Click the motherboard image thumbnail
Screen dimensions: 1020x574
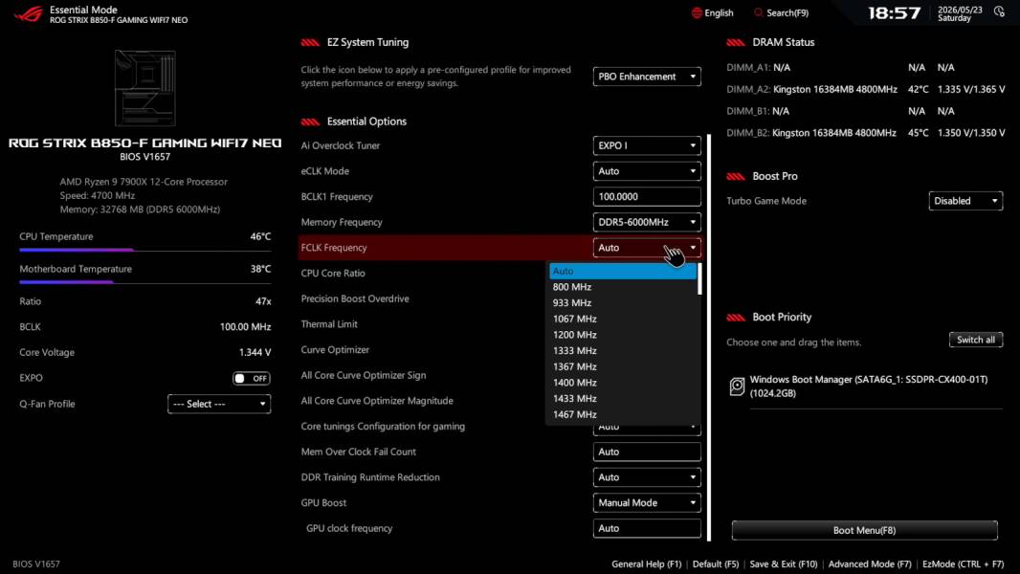145,88
